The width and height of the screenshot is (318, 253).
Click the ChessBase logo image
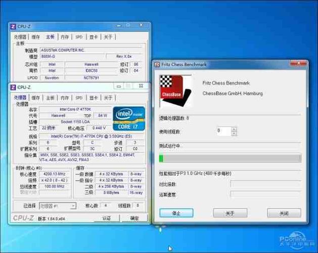point(175,91)
